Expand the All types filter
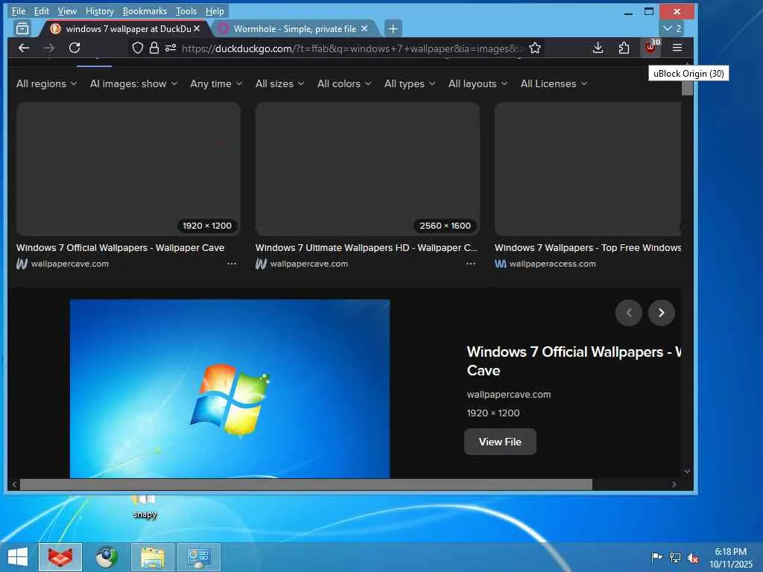This screenshot has height=572, width=763. click(410, 83)
